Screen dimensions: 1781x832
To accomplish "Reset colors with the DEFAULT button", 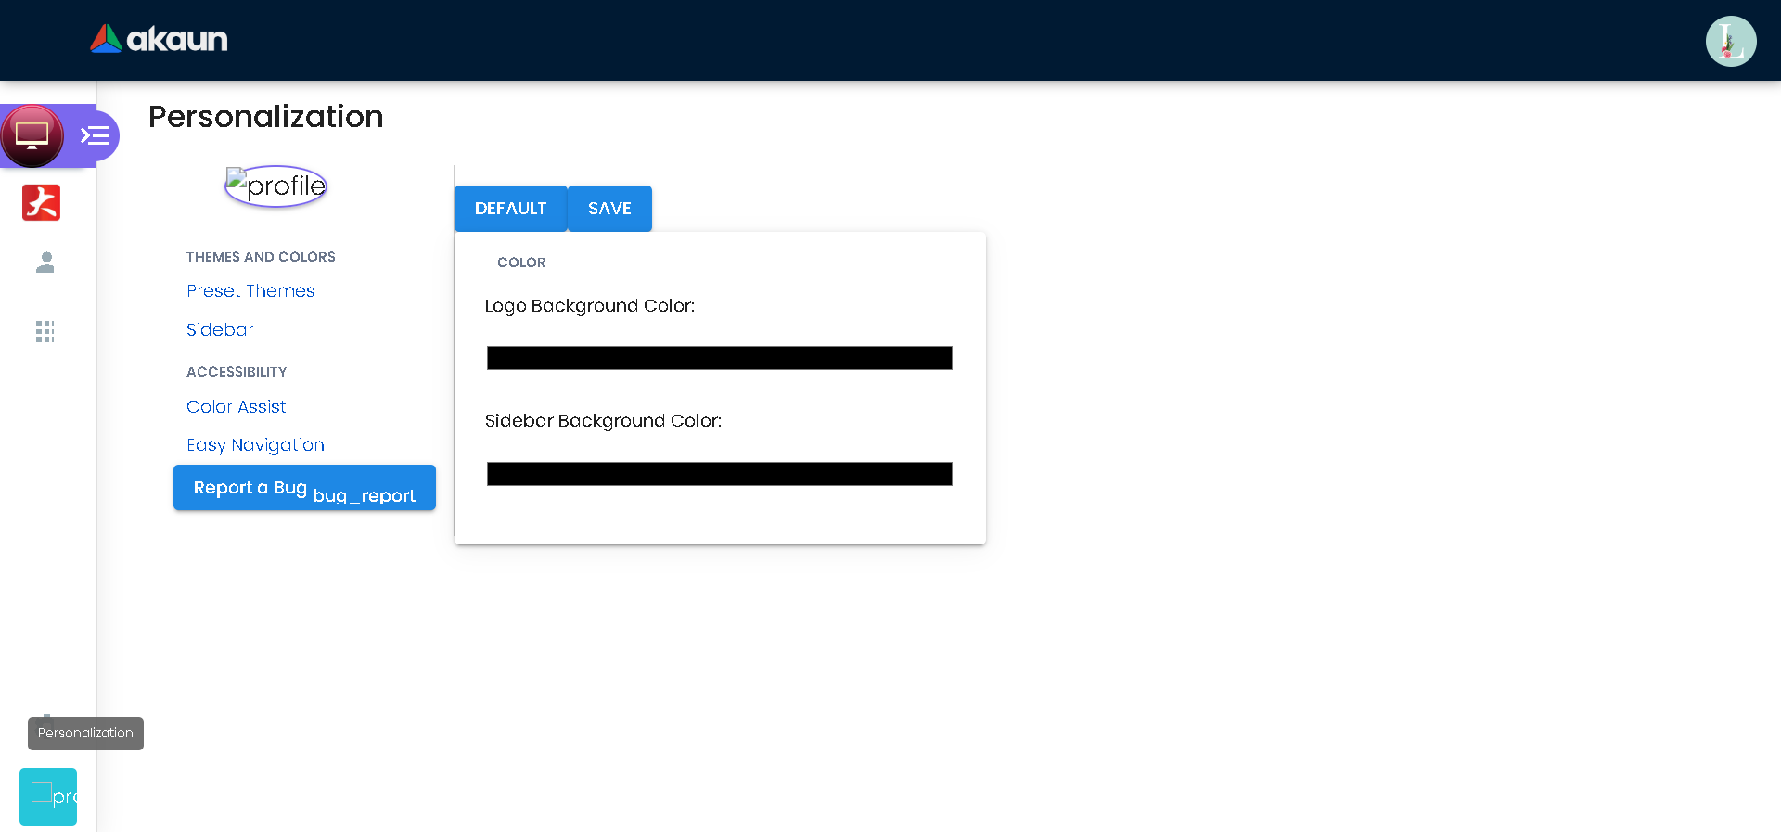I will 511,209.
